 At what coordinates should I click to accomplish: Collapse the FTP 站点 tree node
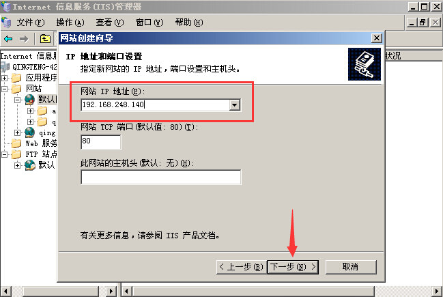coord(5,154)
